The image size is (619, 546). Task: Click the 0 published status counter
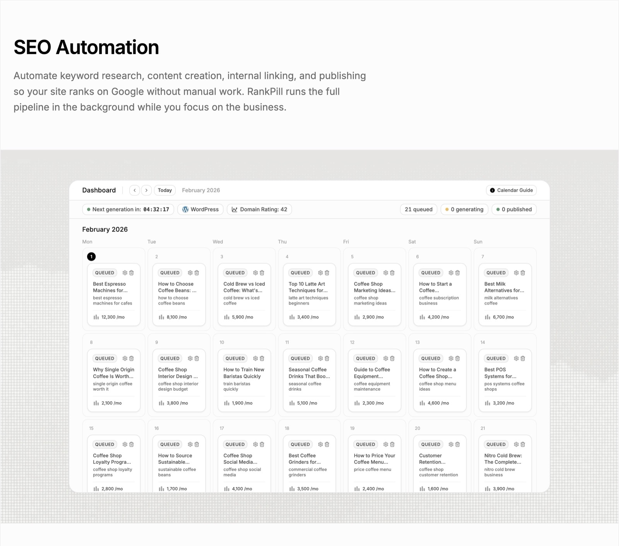[x=514, y=209]
